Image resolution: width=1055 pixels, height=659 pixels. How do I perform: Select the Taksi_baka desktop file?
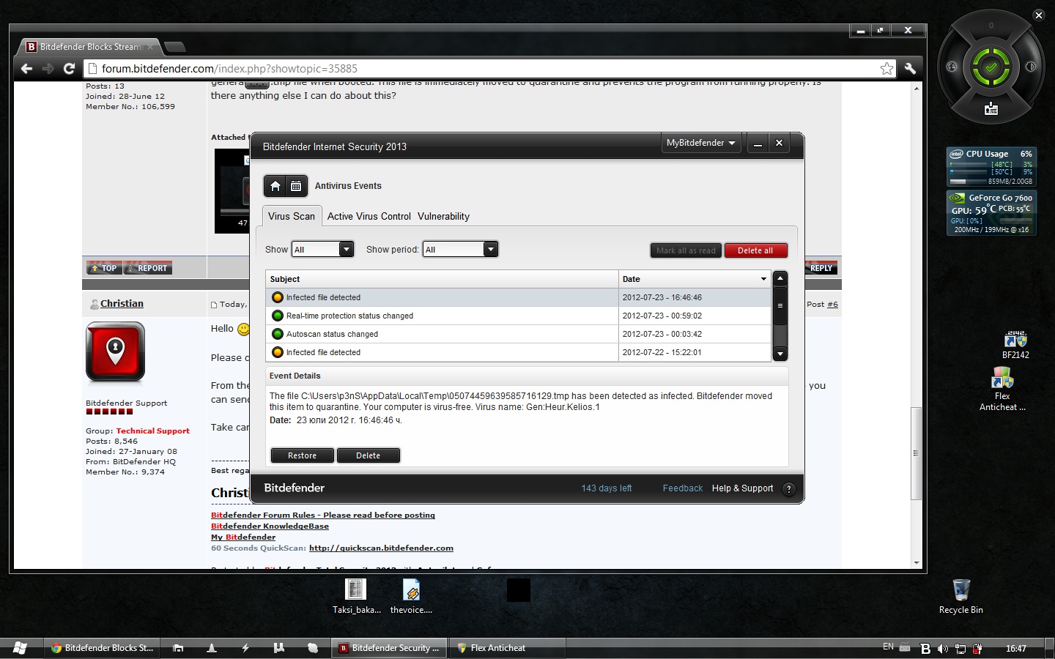click(x=356, y=596)
